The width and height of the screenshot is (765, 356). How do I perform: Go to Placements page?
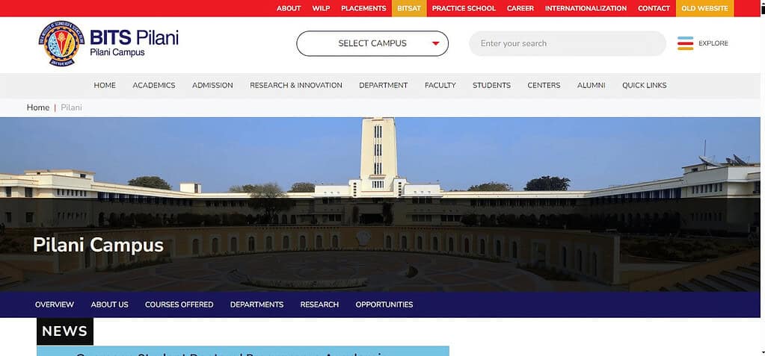(x=363, y=8)
